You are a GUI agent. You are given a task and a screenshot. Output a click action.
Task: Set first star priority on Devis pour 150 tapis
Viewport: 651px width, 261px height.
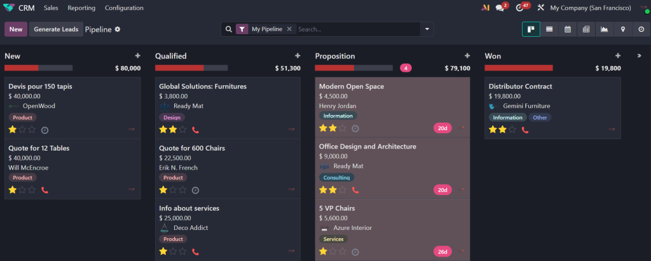click(13, 130)
